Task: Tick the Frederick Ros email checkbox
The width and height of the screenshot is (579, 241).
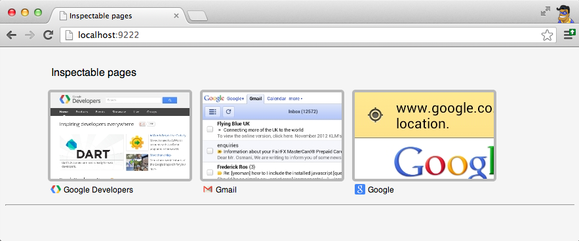Action: (210, 172)
